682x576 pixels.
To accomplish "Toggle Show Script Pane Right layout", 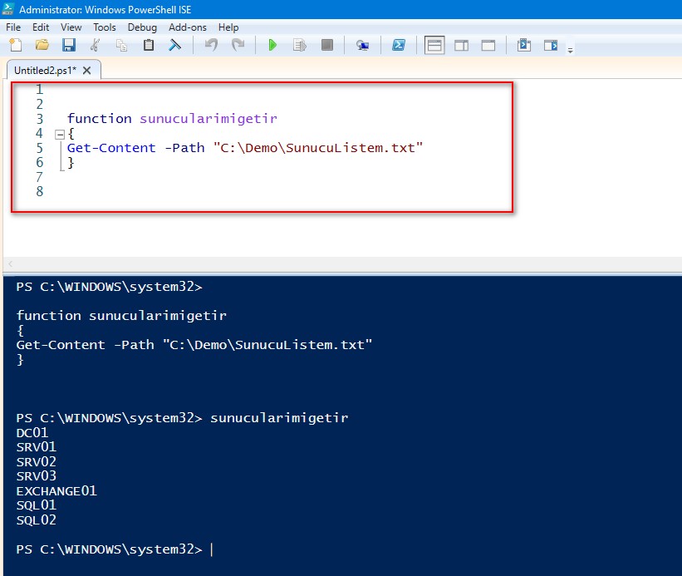I will point(461,46).
